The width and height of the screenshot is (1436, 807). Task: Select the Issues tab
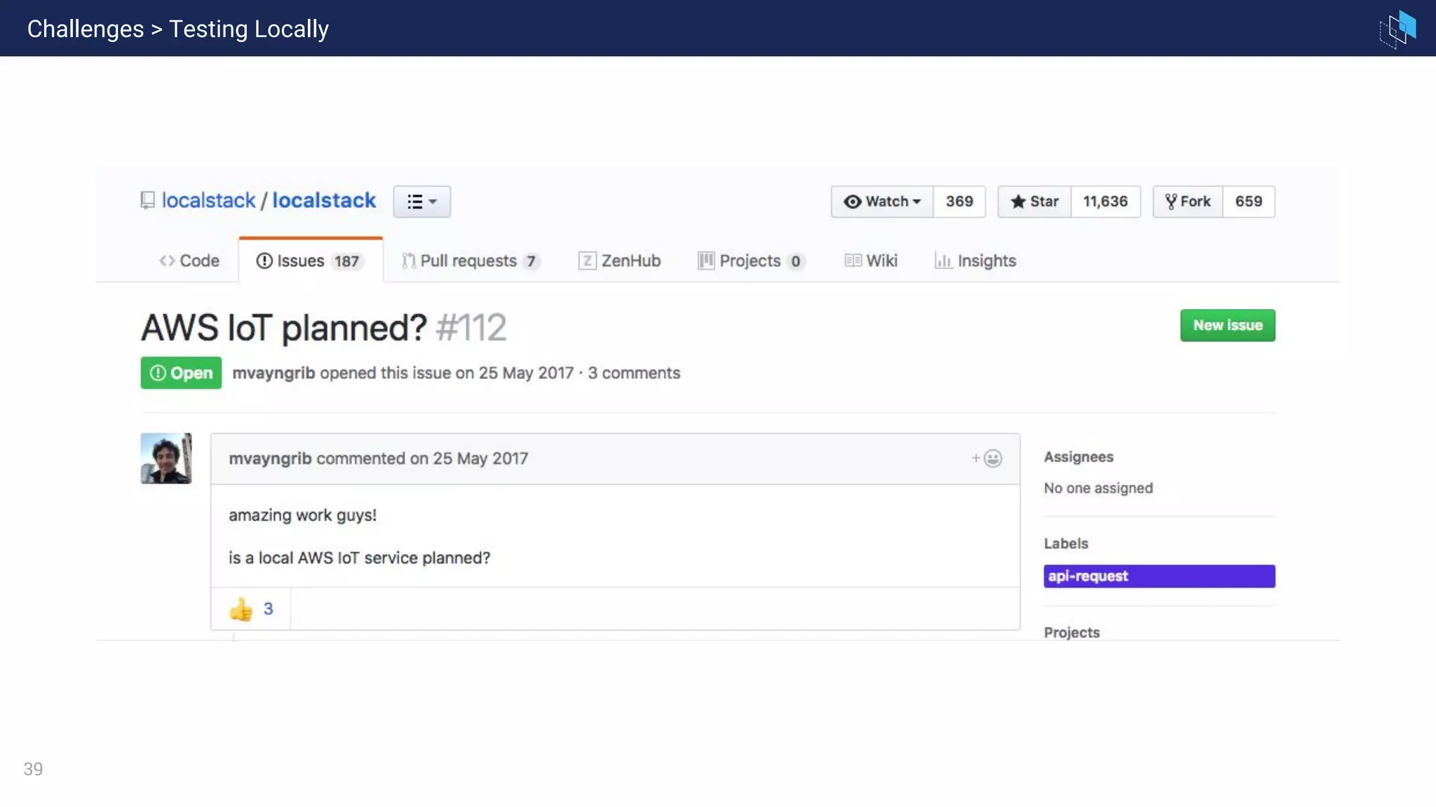pos(311,261)
